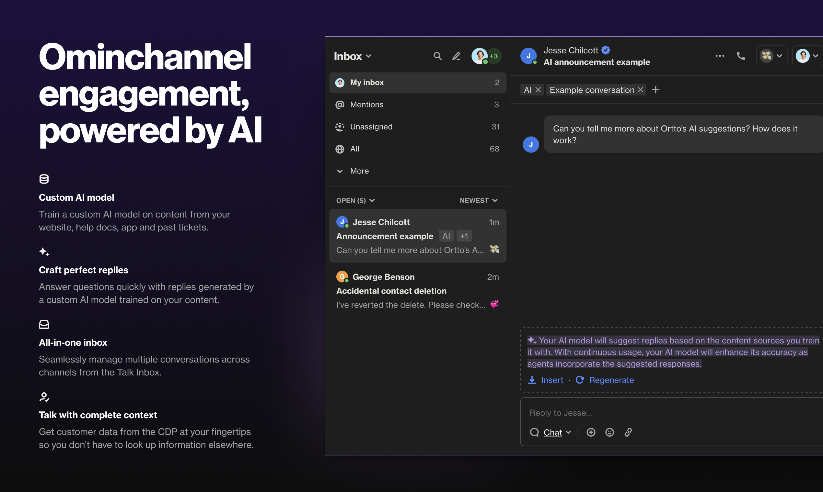Remove the Example conversation tag
The height and width of the screenshot is (492, 823).
(641, 90)
